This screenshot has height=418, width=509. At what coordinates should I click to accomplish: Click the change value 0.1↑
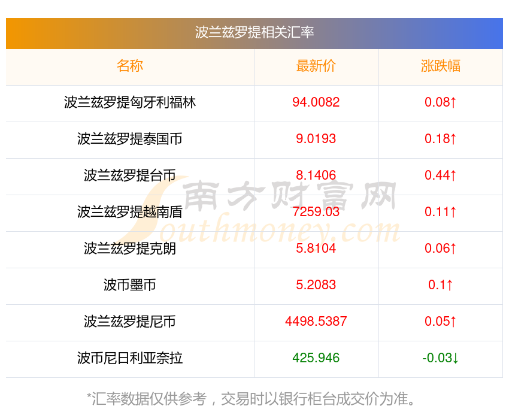pyautogui.click(x=441, y=285)
